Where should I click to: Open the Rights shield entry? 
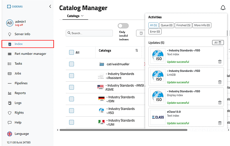pos(19,113)
